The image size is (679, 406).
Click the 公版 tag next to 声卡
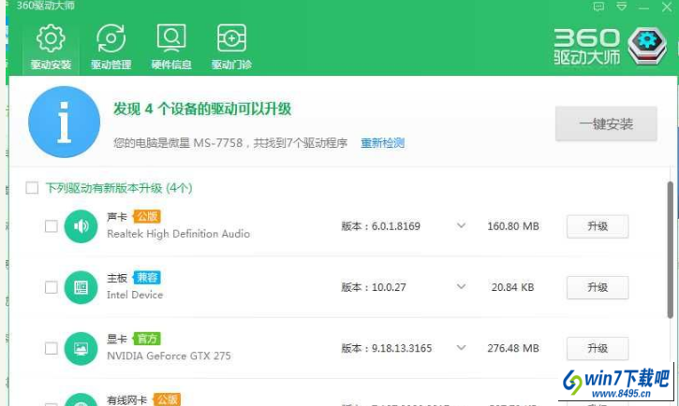(x=147, y=216)
